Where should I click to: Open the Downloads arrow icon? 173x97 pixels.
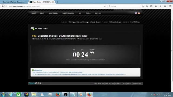(x=156, y=6)
